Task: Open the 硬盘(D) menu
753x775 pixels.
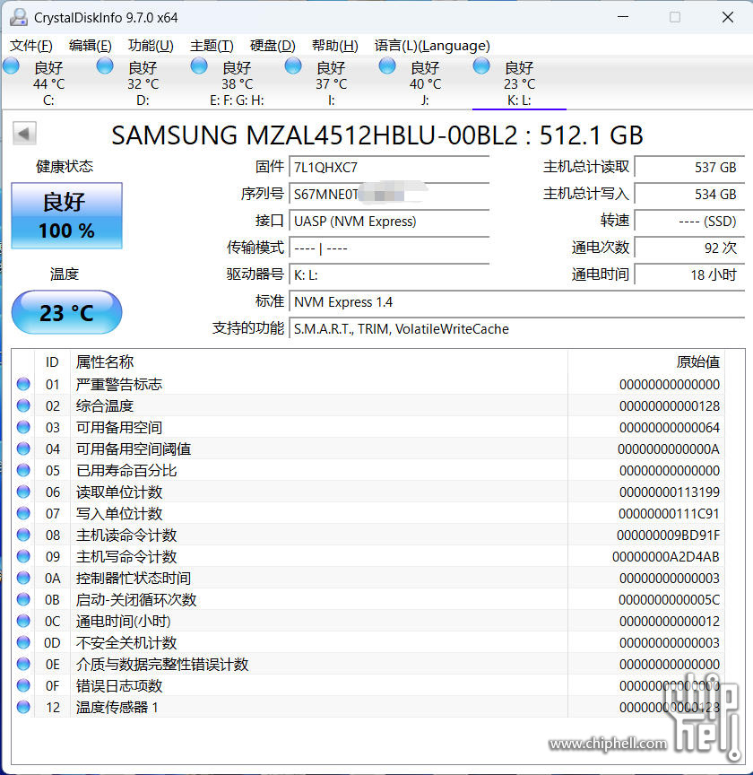Action: 273,46
